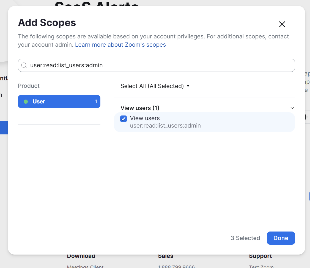Collapse the View users group chevron

point(292,108)
